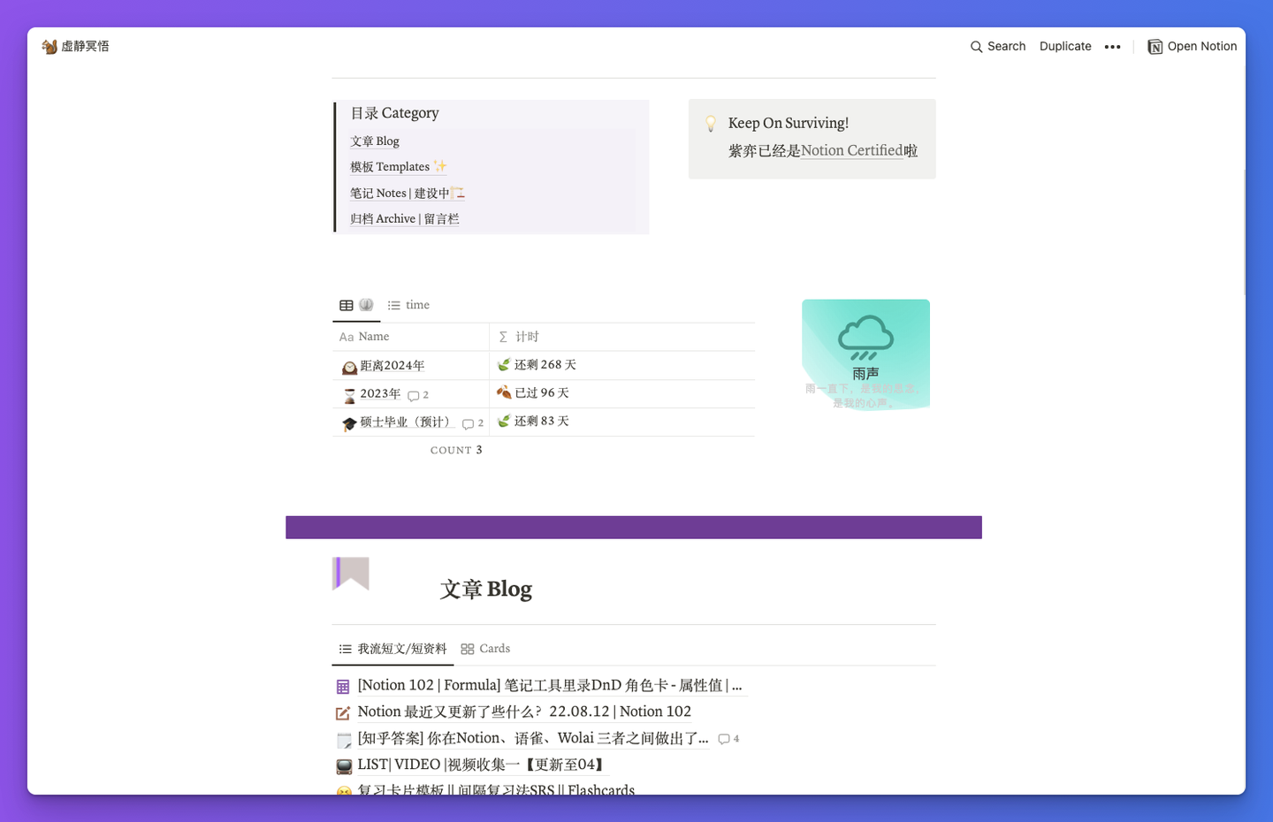1273x822 pixels.
Task: Click the Notion logo next to Open Notion
Action: (x=1155, y=46)
